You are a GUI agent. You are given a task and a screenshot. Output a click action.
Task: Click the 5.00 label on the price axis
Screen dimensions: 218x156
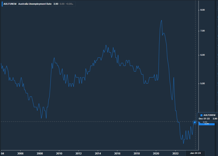click(202, 83)
